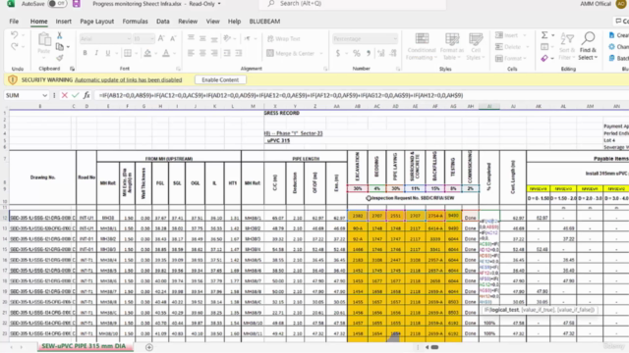Open Cell Styles gallery
Image resolution: width=629 pixels, height=353 pixels.
tap(476, 46)
